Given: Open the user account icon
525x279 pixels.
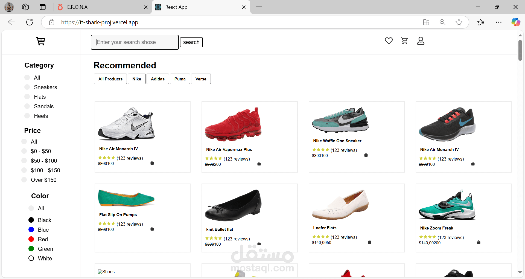Looking at the screenshot, I should (x=421, y=41).
